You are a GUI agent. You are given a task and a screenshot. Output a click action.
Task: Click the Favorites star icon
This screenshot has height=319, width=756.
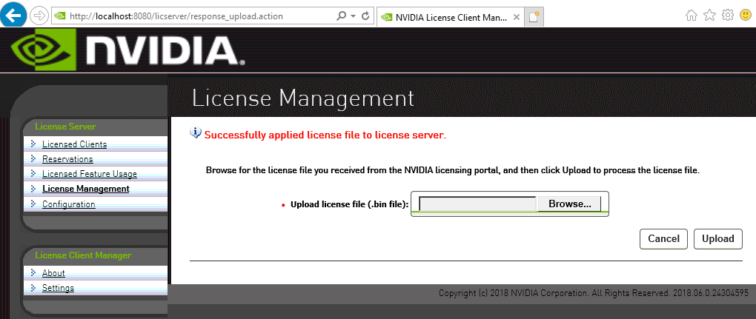(x=709, y=15)
